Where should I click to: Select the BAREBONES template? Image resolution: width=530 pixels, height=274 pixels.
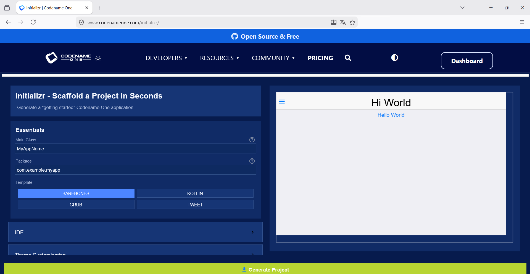[76, 193]
